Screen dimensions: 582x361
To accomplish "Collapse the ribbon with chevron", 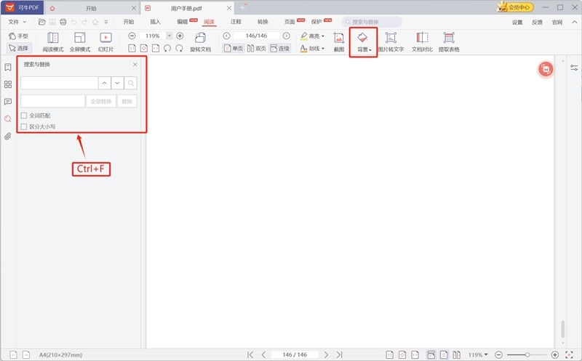I will (574, 23).
